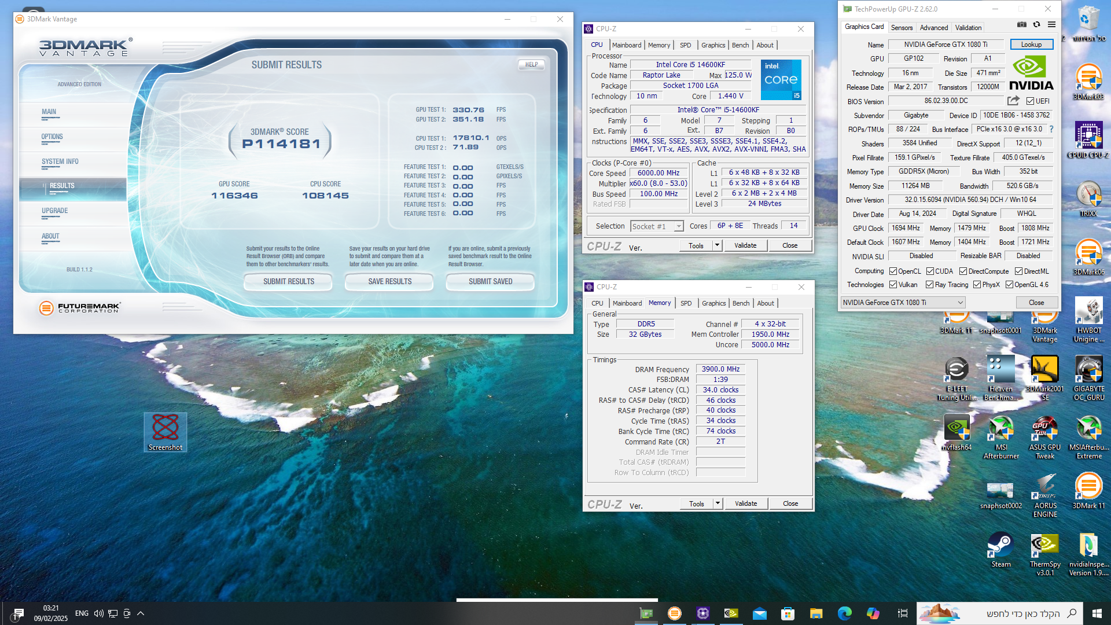Open the ASUS GPU Tweak shortcut
The image size is (1111, 625).
pyautogui.click(x=1045, y=437)
